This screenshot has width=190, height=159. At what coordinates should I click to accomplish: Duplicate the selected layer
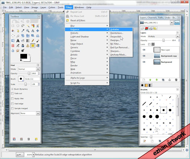[163, 80]
